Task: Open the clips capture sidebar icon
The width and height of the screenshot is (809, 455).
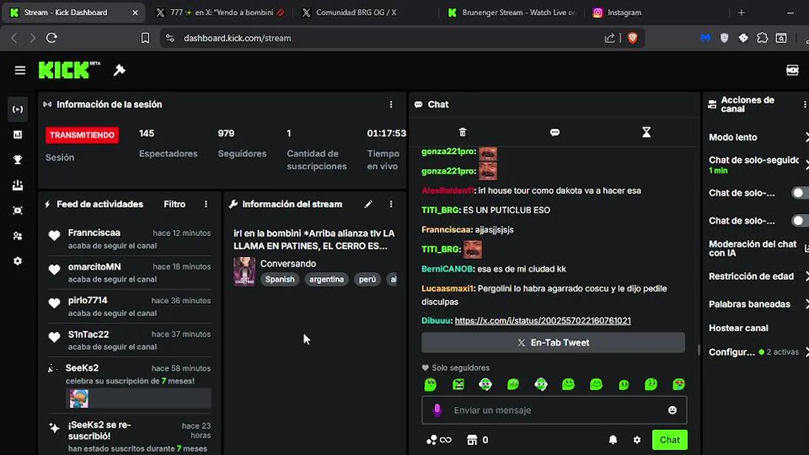Action: (18, 210)
